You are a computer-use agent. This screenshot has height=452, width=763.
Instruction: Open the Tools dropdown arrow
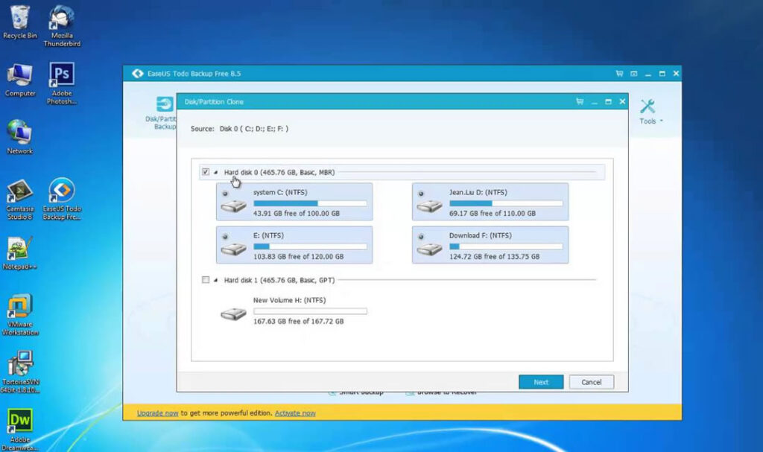(x=661, y=121)
